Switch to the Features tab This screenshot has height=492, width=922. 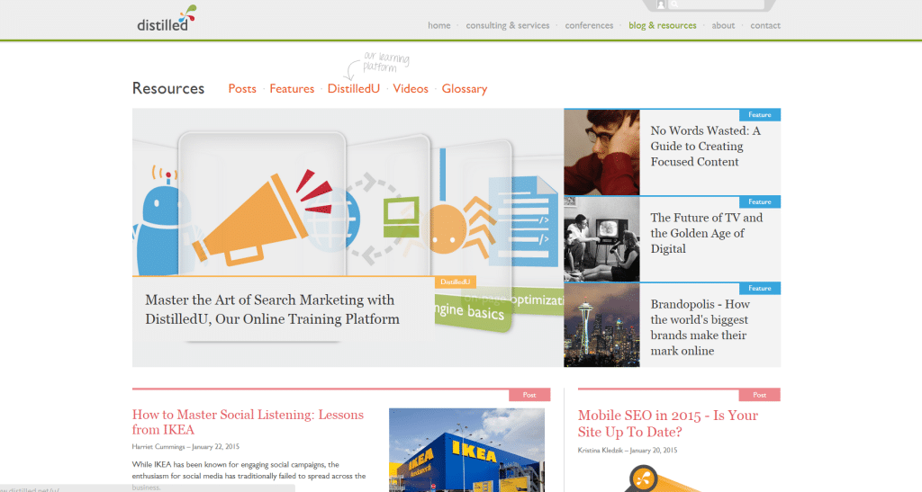point(292,89)
